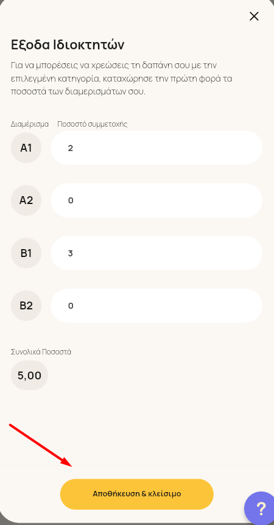The width and height of the screenshot is (274, 525).
Task: Select the B1 apartment badge
Action: click(x=26, y=253)
